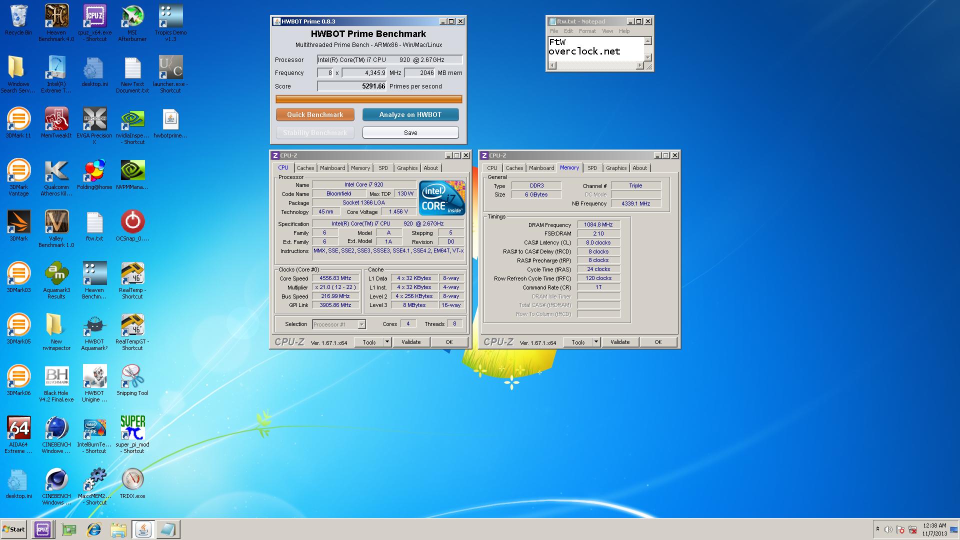Click the Java app taskbar button

(143, 529)
